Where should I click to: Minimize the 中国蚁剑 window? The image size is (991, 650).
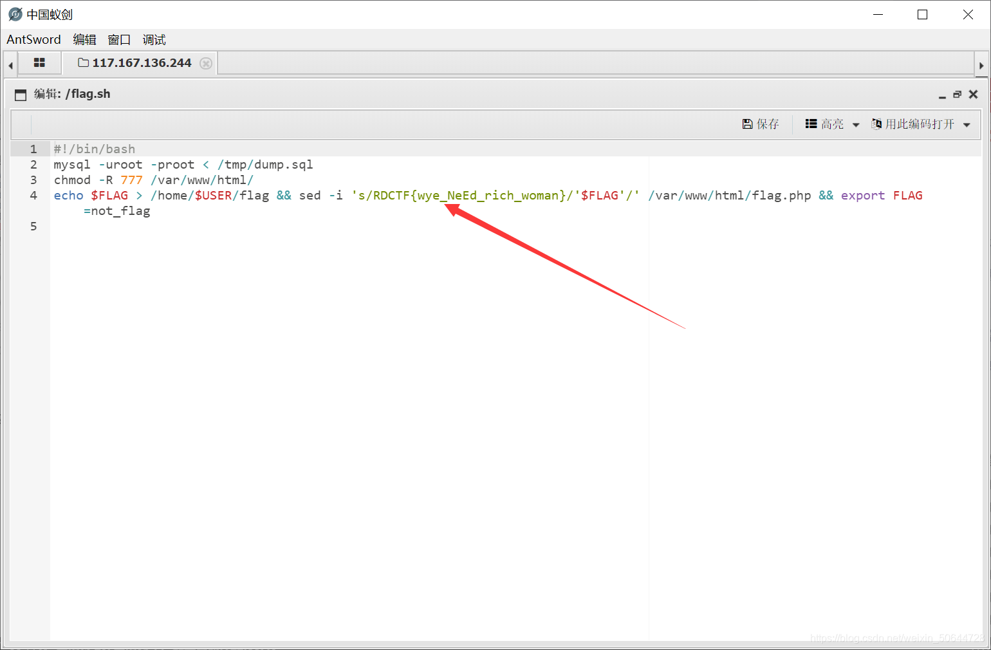coord(878,14)
